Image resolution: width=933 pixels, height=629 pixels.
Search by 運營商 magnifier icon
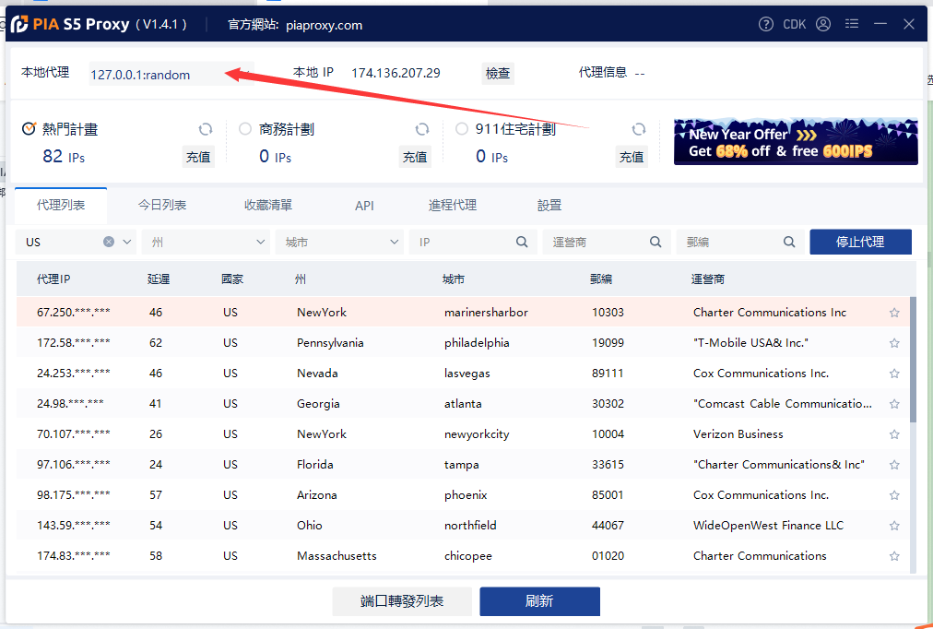coord(655,242)
